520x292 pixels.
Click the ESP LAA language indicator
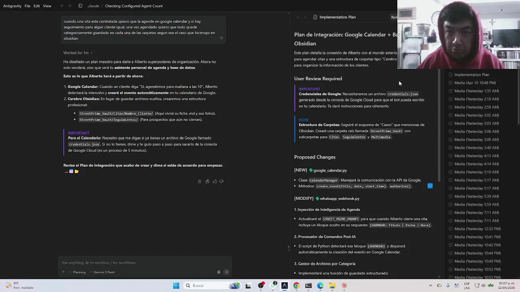[x=467, y=286]
